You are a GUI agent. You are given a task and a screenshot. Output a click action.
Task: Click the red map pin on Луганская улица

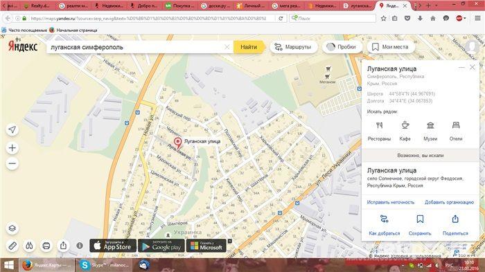(177, 143)
